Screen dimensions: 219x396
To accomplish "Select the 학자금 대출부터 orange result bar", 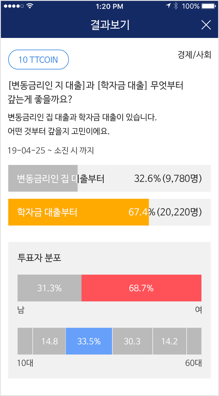I will (x=78, y=212).
